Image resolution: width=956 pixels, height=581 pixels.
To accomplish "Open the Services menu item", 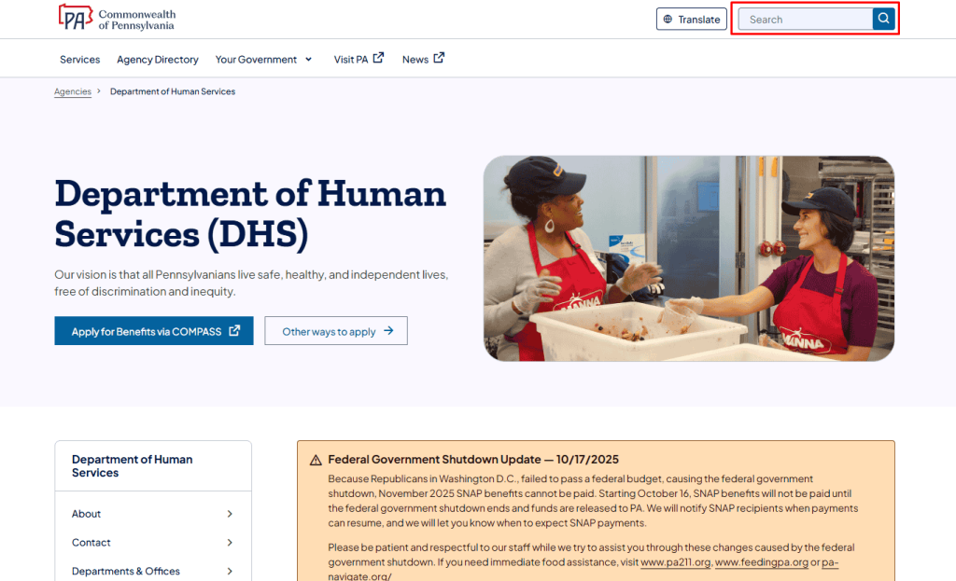I will click(79, 60).
